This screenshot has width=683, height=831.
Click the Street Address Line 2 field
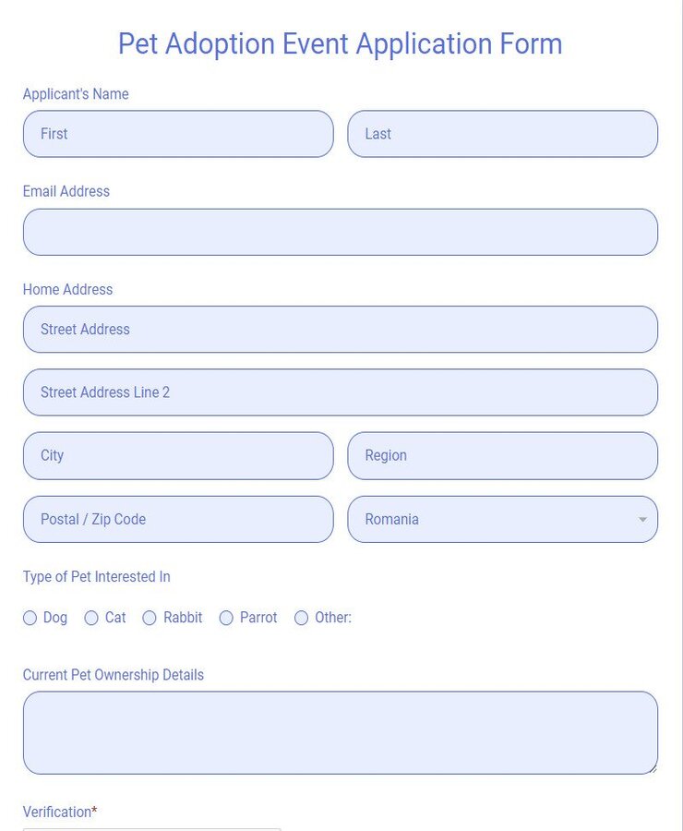pos(341,391)
